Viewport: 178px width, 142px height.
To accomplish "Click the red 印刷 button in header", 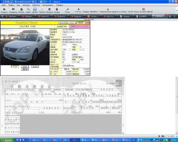I will pos(88,23).
